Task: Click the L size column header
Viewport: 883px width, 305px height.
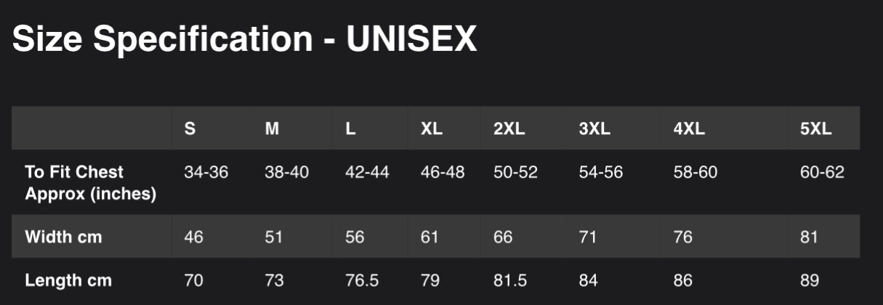Action: tap(350, 129)
